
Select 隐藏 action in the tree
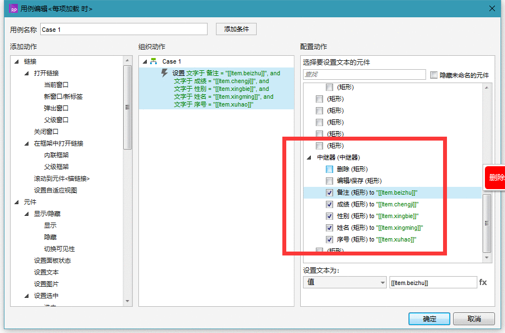[x=50, y=237]
